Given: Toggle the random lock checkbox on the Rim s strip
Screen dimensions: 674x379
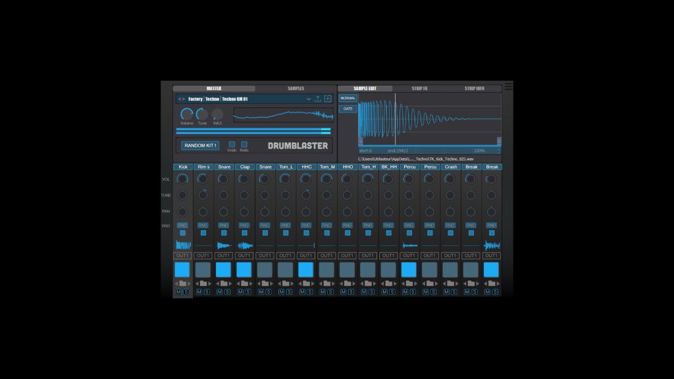Looking at the screenshot, I should 203,233.
